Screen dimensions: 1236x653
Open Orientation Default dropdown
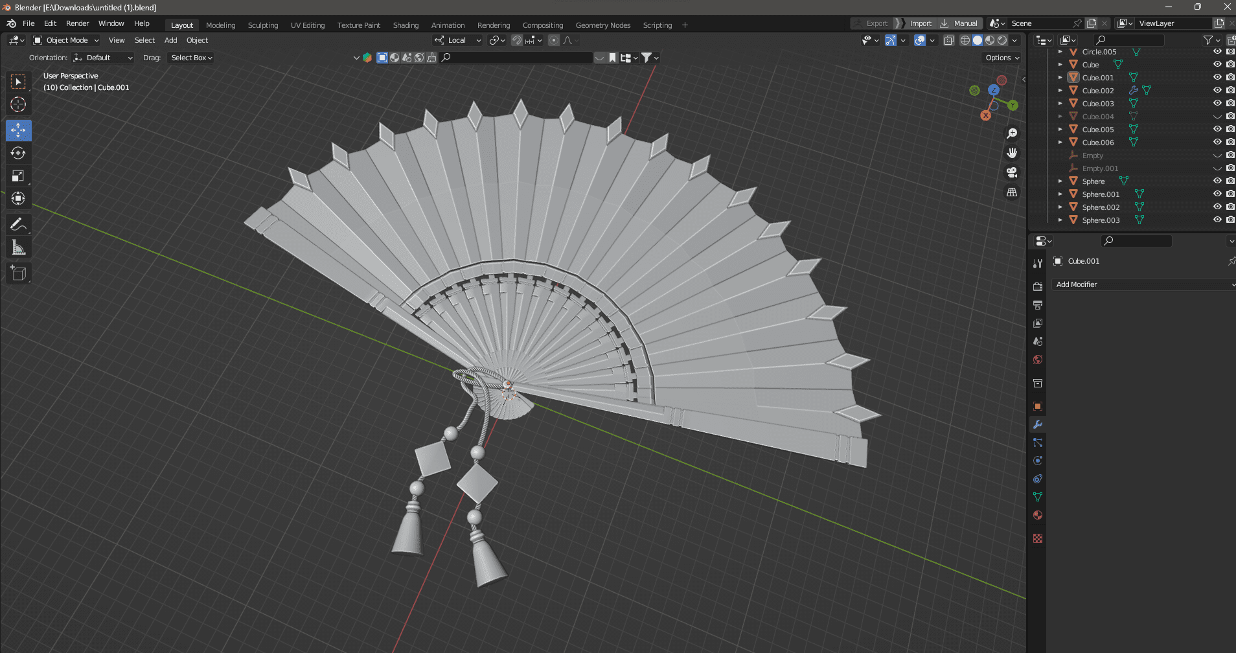click(102, 58)
